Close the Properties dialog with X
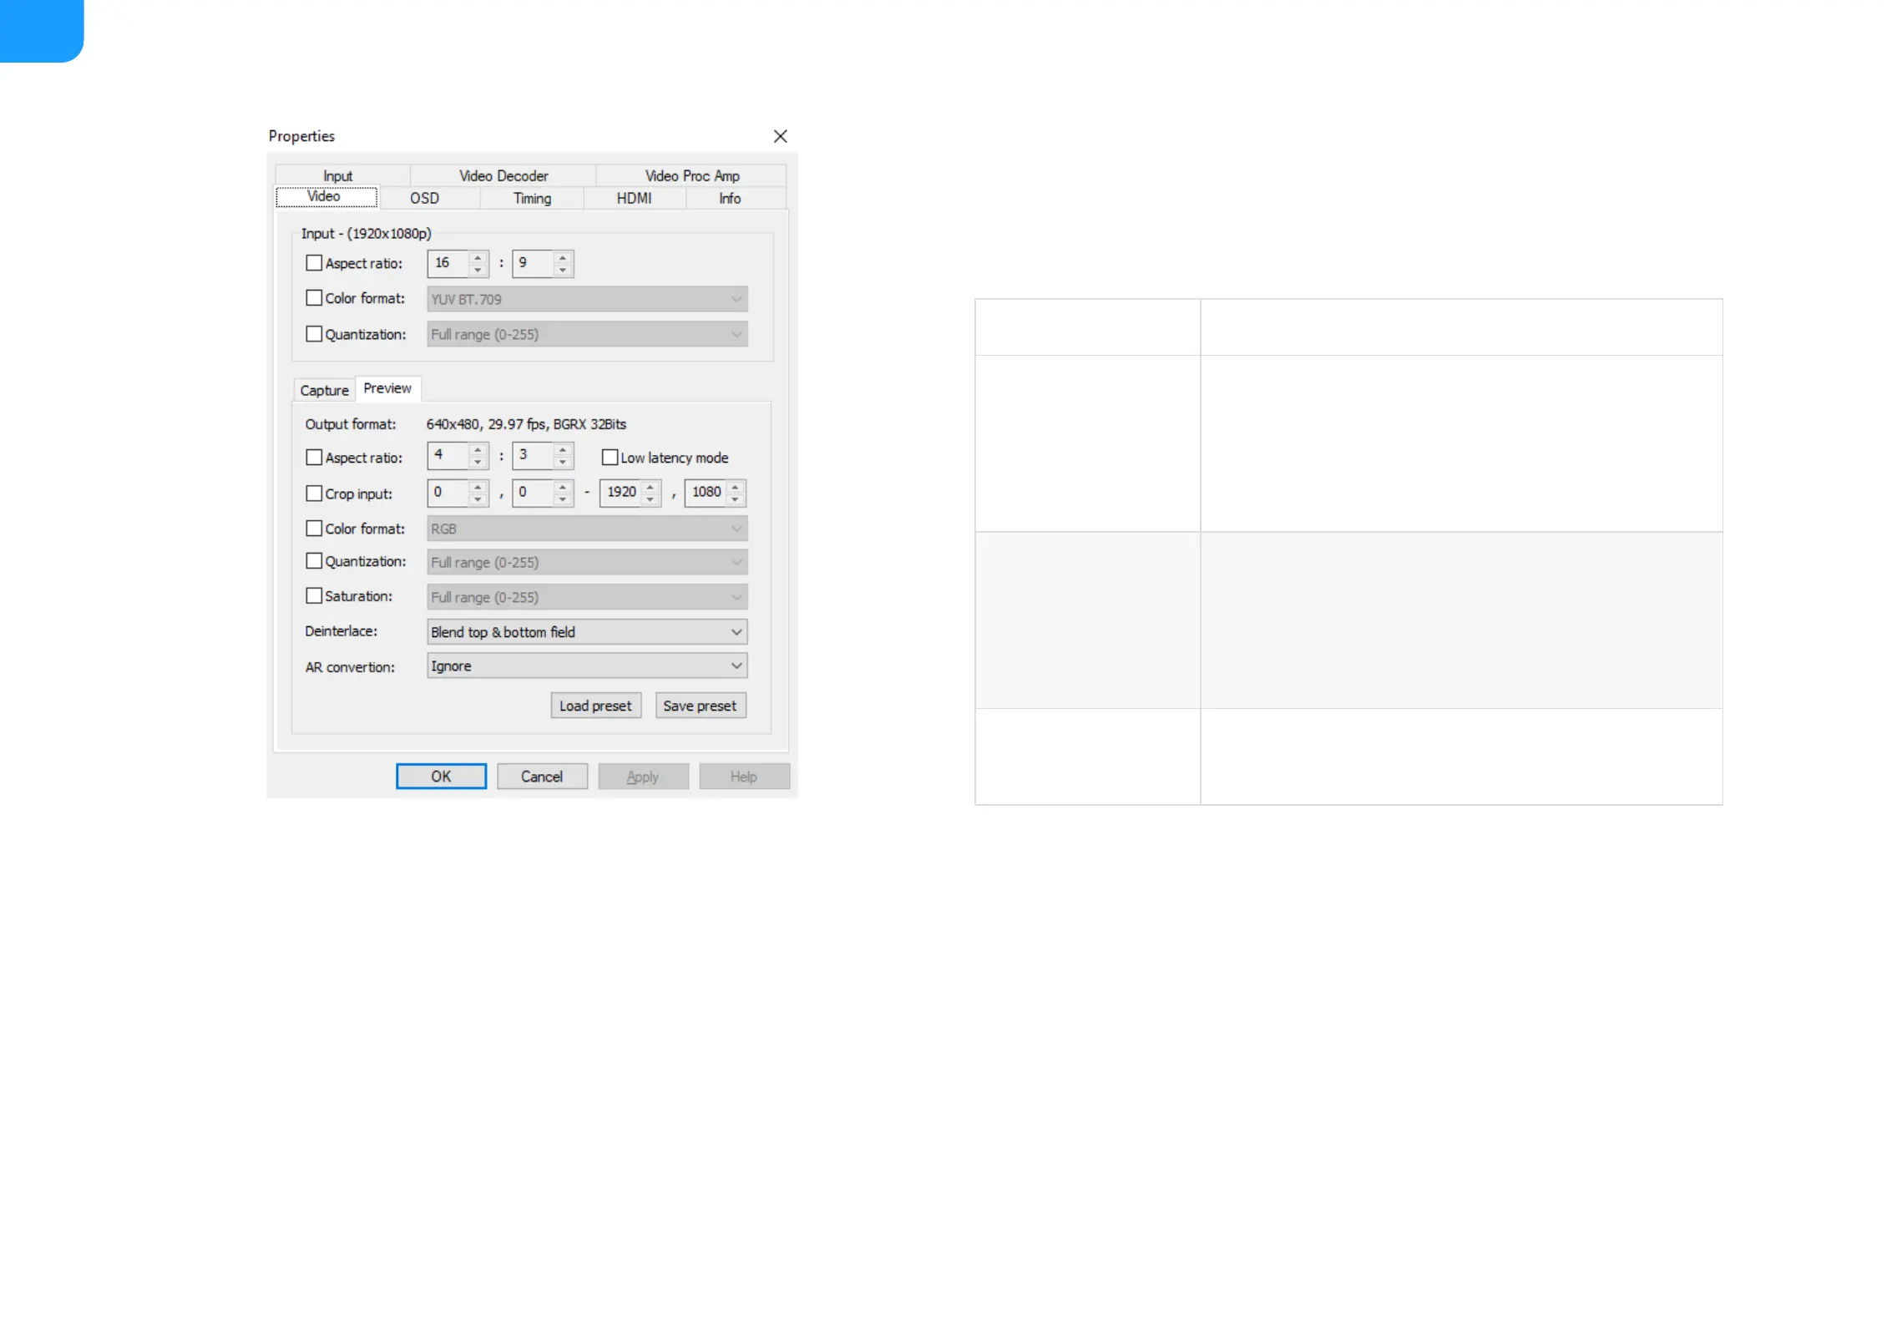 780,136
